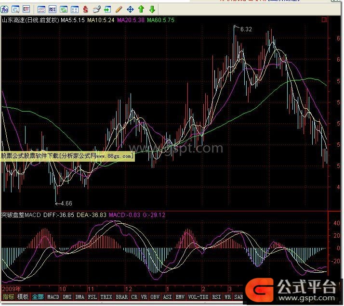Click the DIFF:-36.85 value
344x306 pixels.
59,215
